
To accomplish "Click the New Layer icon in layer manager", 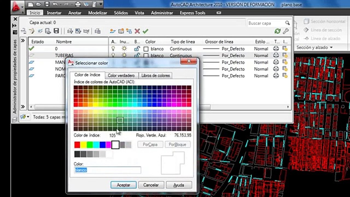I will (113, 31).
